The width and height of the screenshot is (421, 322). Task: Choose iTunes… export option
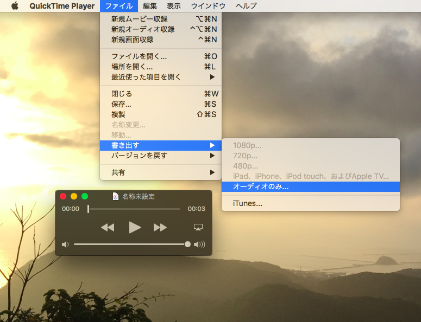tap(311, 204)
